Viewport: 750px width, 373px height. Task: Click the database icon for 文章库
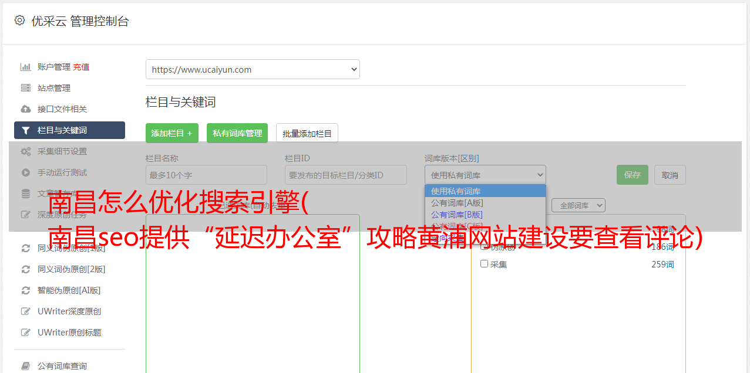(x=25, y=194)
